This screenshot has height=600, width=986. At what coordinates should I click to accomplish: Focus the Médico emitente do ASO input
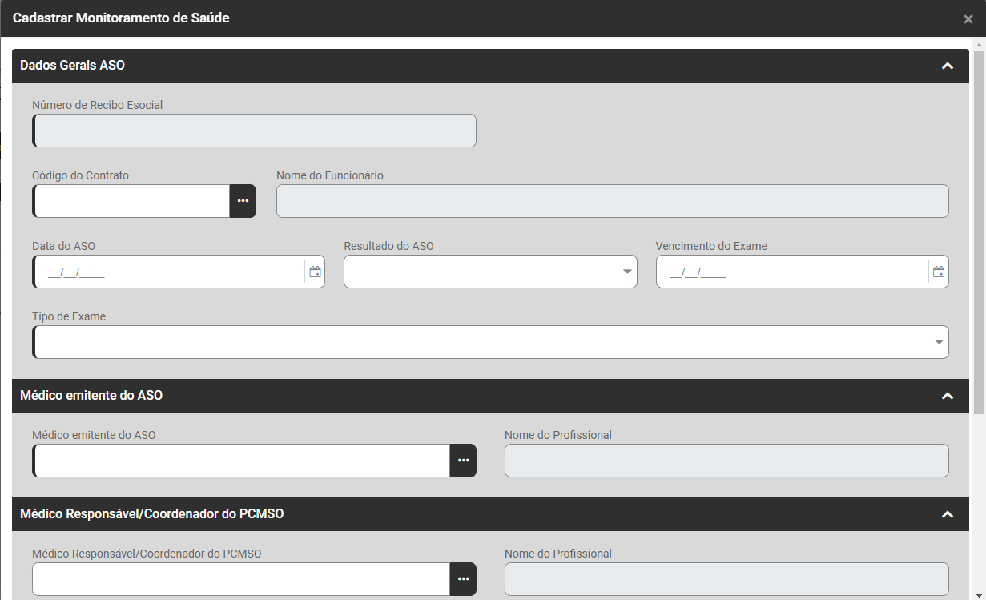coord(241,461)
